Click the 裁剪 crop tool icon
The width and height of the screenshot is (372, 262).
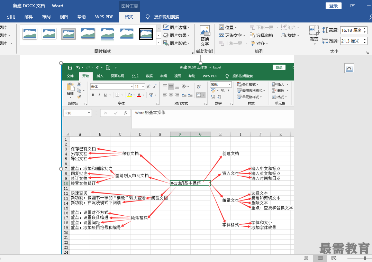pyautogui.click(x=314, y=30)
